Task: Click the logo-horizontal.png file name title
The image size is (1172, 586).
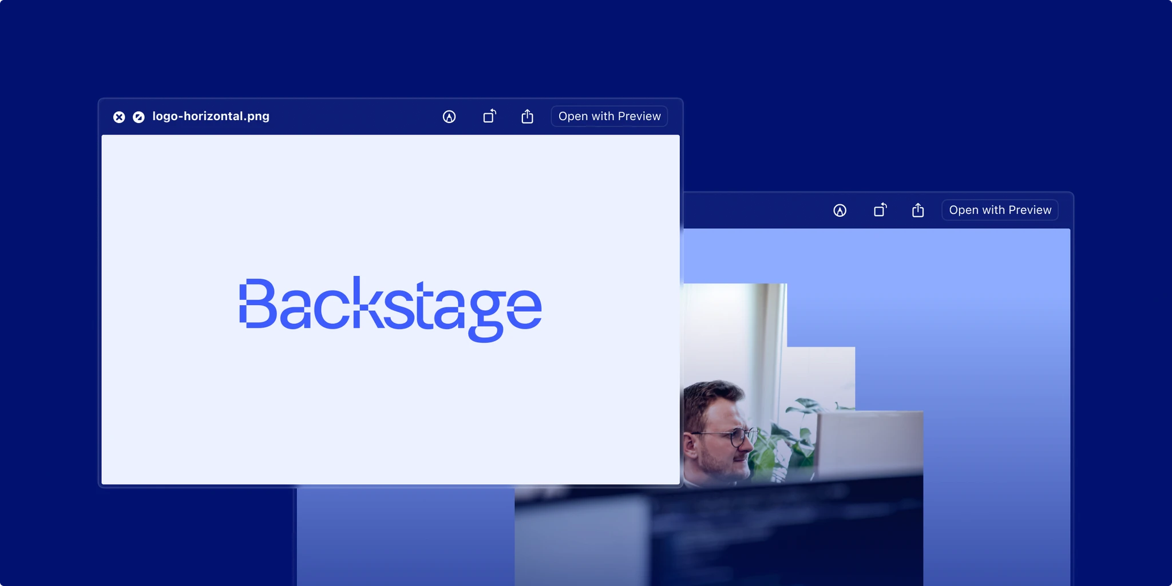Action: tap(211, 116)
